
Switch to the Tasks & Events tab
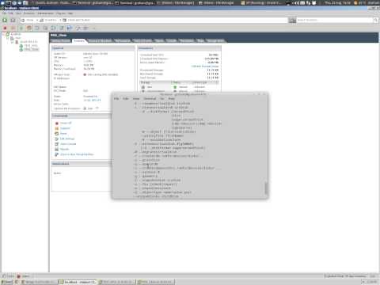[142, 40]
